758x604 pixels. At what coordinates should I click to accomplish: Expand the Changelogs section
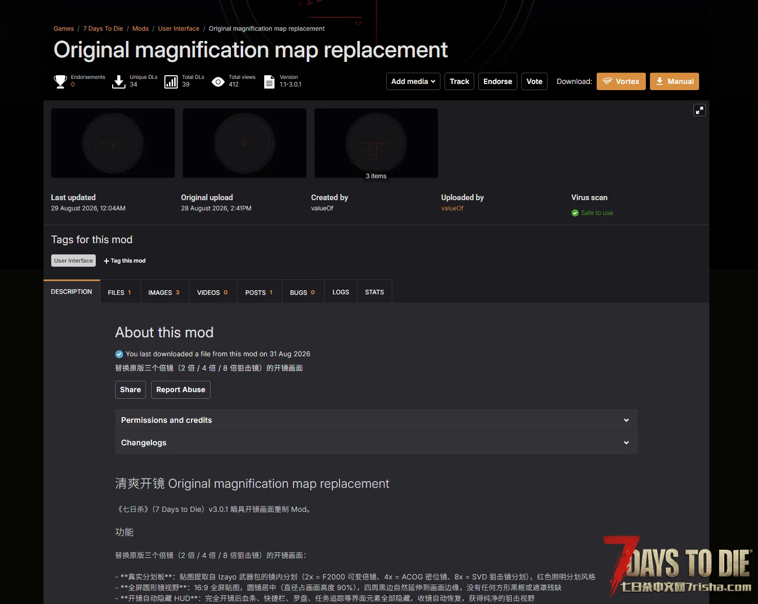pyautogui.click(x=376, y=443)
